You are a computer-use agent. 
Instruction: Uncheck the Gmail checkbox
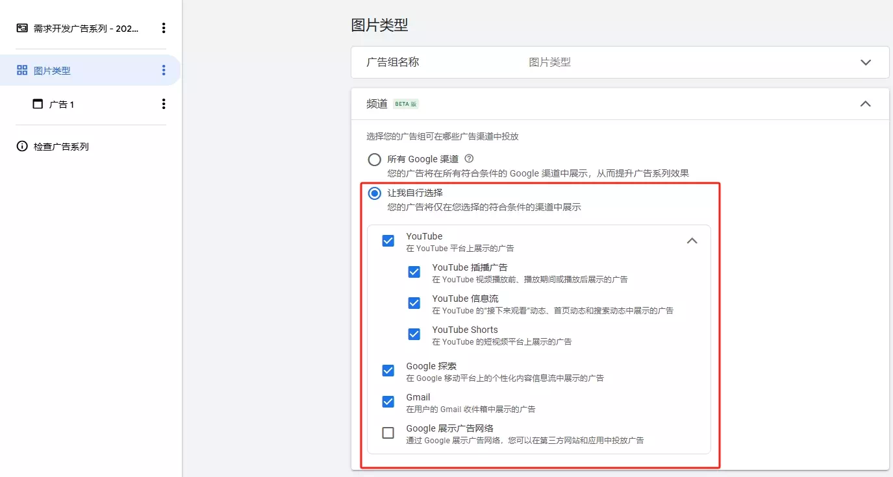[388, 402]
